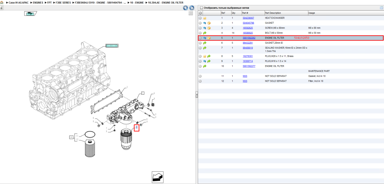This screenshot has width=384, height=184.
Task: Navigate to next illustration with forward arrow
Action: 192,8
